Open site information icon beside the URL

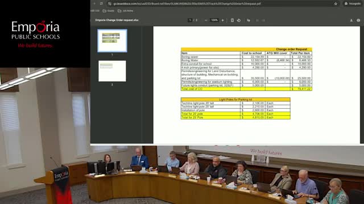click(110, 4)
